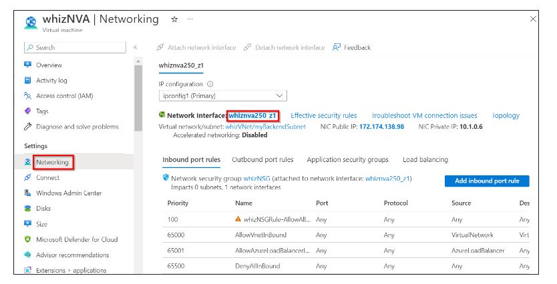
Task: Collapse the sidebar with the double chevron
Action: tap(135, 47)
